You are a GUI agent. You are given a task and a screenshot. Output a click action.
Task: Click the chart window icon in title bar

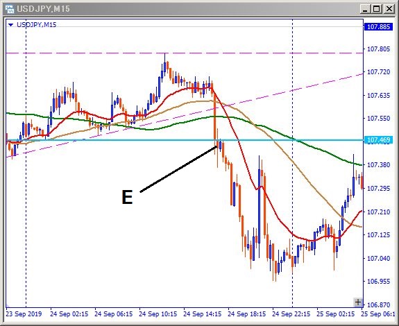[10, 9]
